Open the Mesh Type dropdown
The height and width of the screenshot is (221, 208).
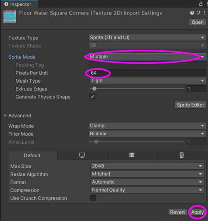pos(147,81)
